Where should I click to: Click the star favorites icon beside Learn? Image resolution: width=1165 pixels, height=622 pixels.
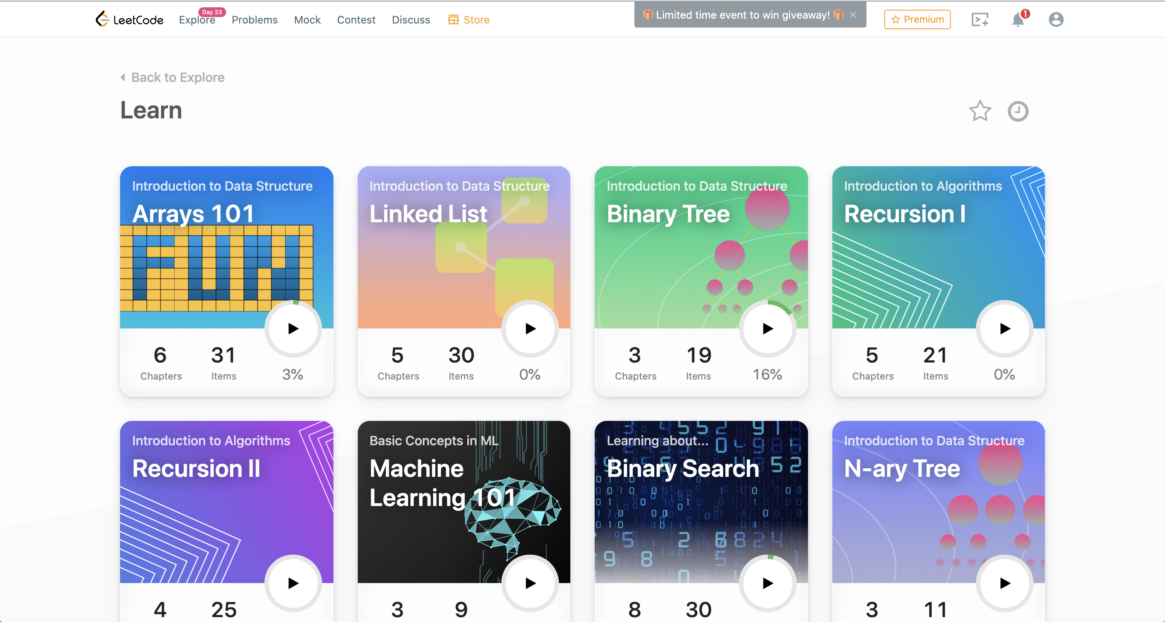click(980, 111)
